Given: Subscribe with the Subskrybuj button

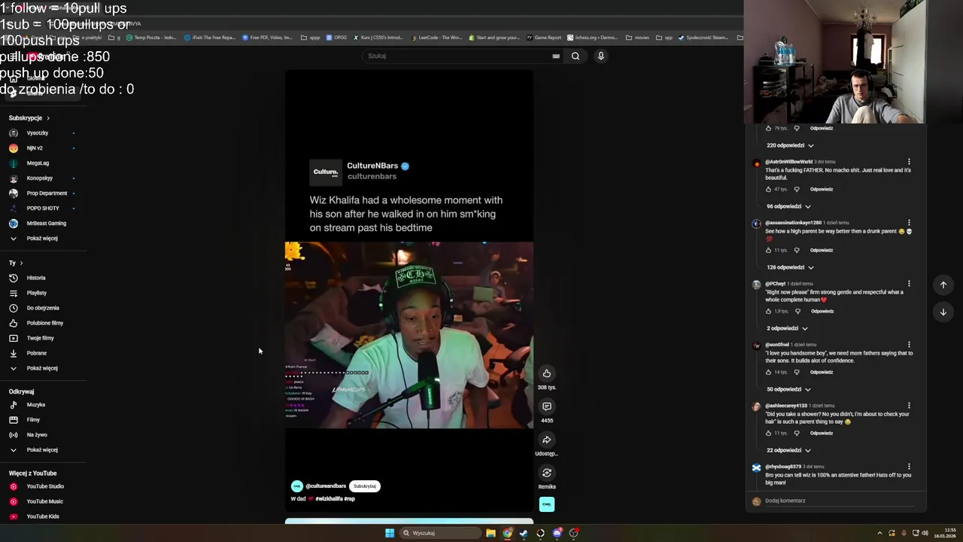Looking at the screenshot, I should point(365,486).
